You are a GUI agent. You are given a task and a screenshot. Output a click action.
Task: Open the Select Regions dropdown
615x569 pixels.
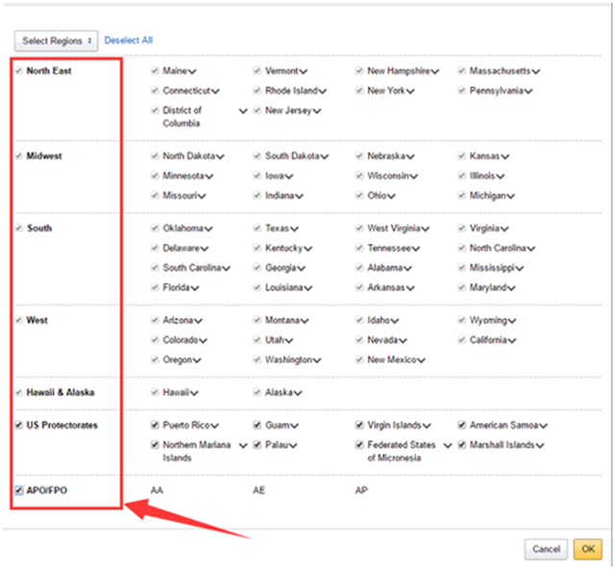tap(56, 40)
